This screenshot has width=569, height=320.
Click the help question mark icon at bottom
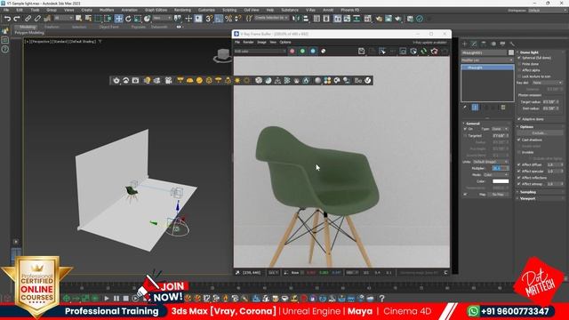[x=381, y=299]
